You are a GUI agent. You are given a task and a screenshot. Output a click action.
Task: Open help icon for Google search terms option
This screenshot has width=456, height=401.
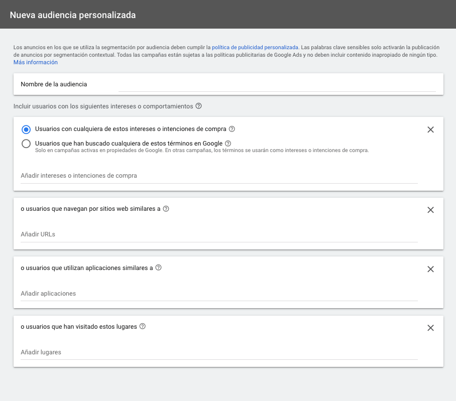point(228,143)
